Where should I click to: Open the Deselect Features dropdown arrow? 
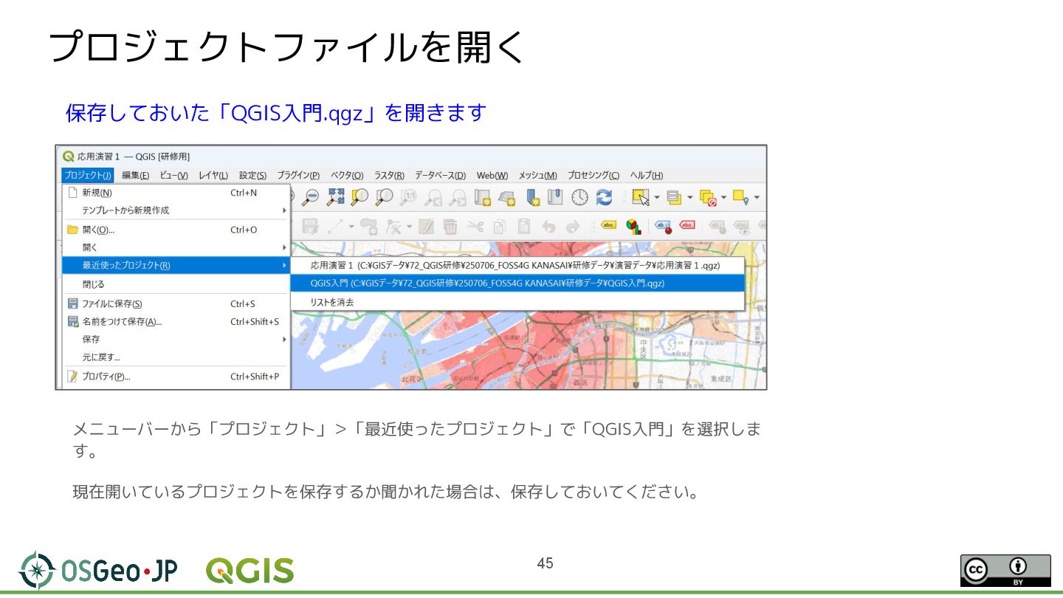[723, 198]
